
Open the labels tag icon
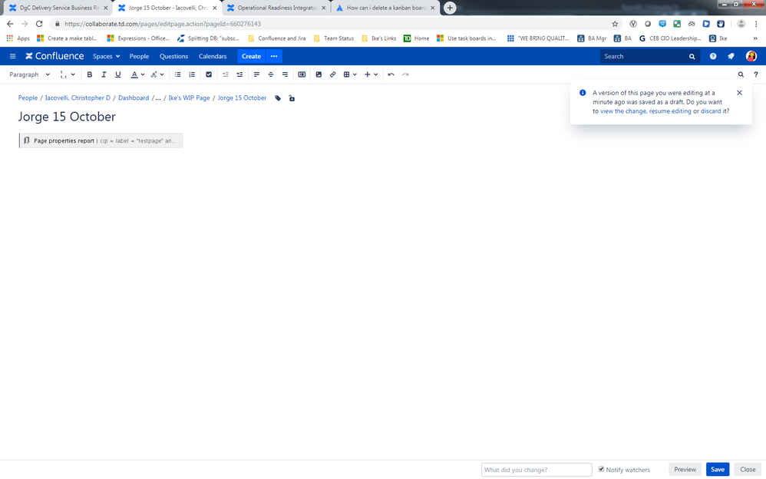click(x=278, y=98)
